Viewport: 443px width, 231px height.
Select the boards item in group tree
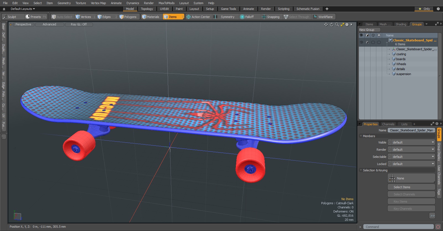click(401, 59)
